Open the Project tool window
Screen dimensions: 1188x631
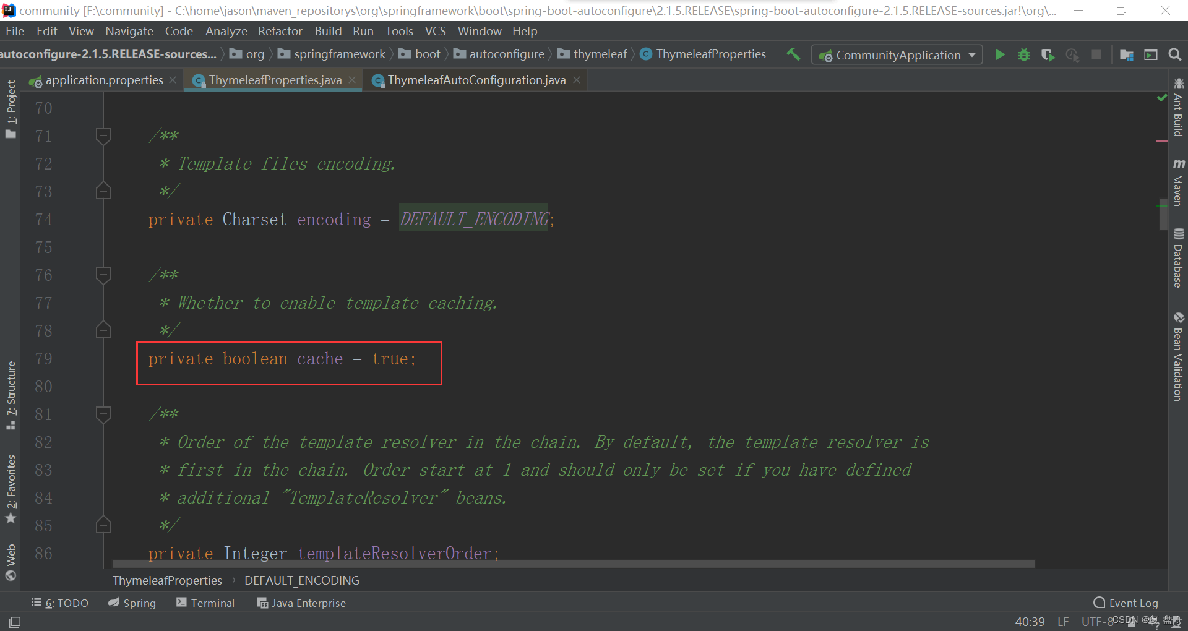click(11, 109)
